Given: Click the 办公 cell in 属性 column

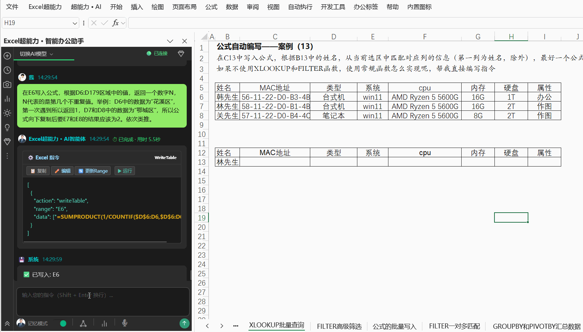Looking at the screenshot, I should [544, 97].
